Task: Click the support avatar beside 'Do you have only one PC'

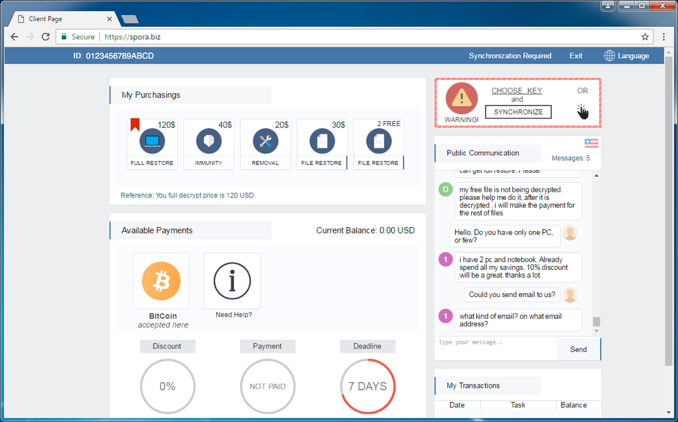Action: tap(571, 233)
